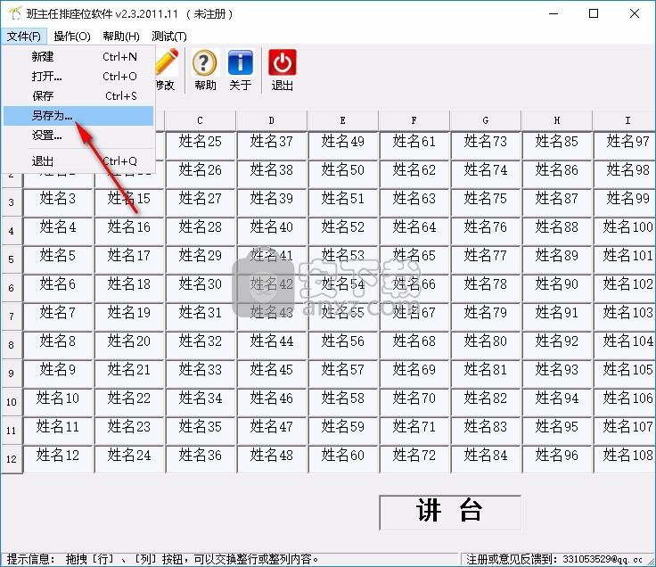Click the 修改 pencil toolbar icon

tap(167, 70)
